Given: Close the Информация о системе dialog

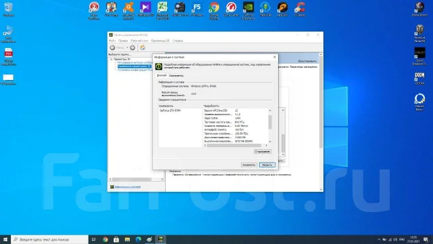Looking at the screenshot, I should coord(275,57).
